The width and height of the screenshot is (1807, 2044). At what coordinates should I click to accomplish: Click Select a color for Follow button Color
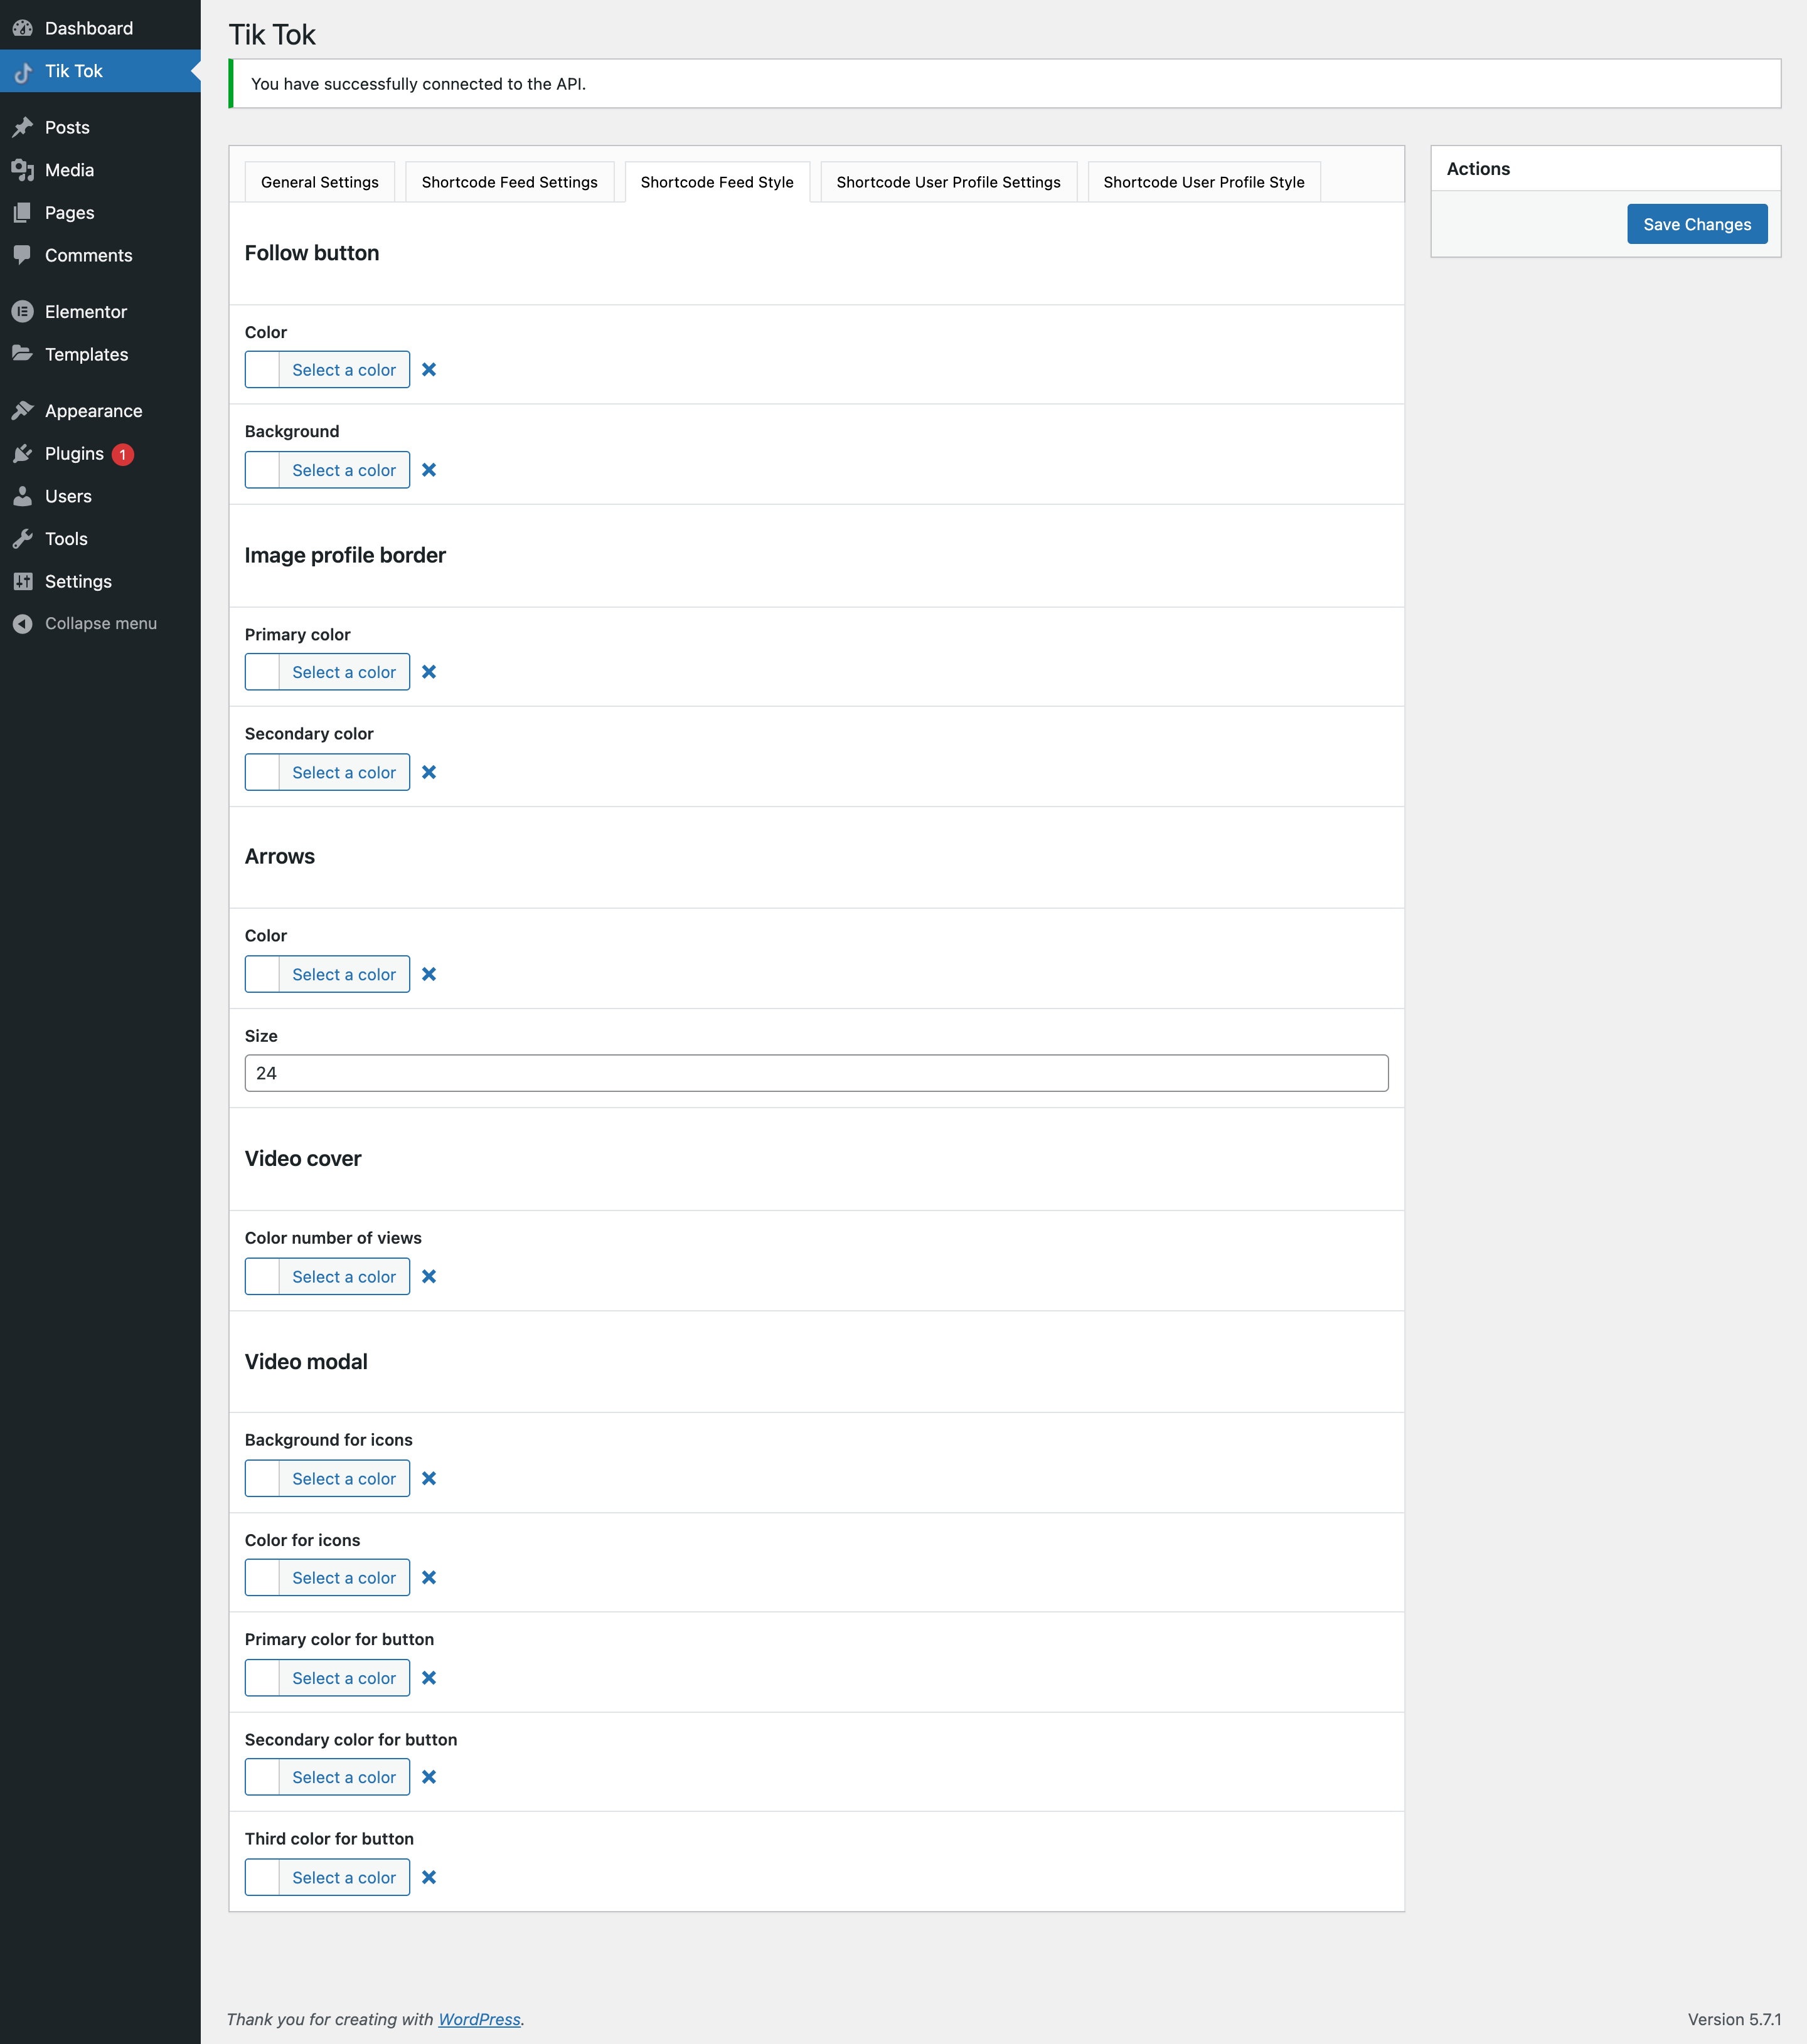344,370
